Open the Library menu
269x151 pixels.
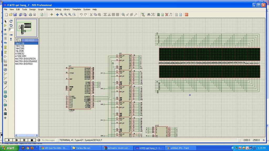point(66,9)
